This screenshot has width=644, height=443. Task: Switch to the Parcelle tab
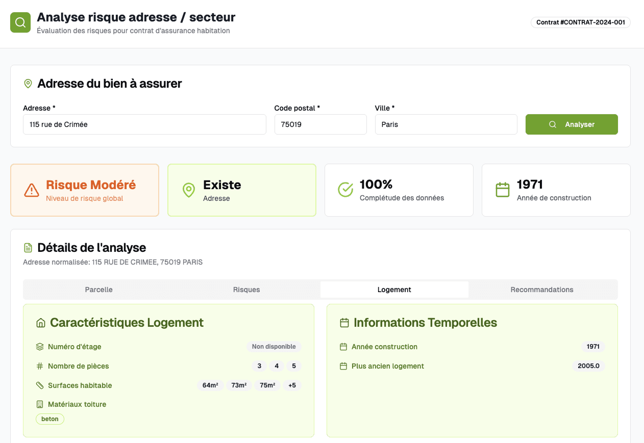[98, 290]
